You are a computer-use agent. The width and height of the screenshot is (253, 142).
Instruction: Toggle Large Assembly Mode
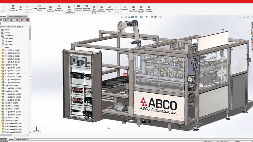click(x=141, y=10)
